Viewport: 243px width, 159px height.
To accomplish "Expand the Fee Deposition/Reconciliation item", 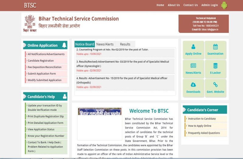I will pyautogui.click(x=44, y=67).
